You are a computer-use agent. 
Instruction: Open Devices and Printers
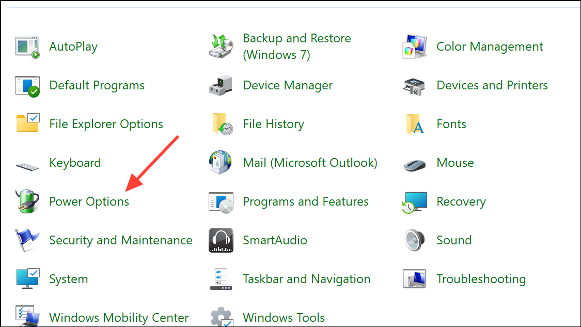pyautogui.click(x=492, y=85)
